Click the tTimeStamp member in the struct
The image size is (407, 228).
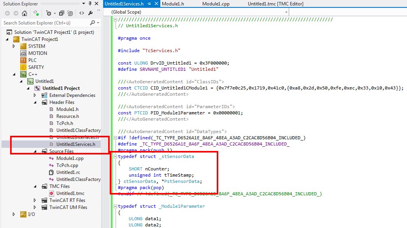click(178, 175)
